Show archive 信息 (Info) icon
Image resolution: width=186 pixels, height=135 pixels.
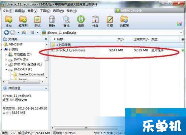tap(81, 21)
